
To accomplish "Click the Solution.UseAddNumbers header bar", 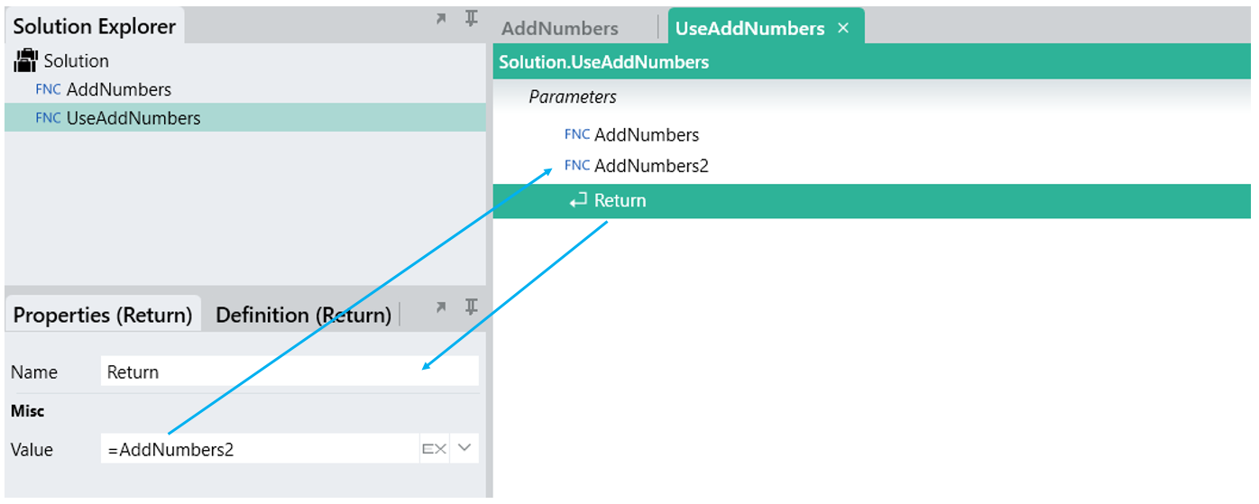I will 872,62.
